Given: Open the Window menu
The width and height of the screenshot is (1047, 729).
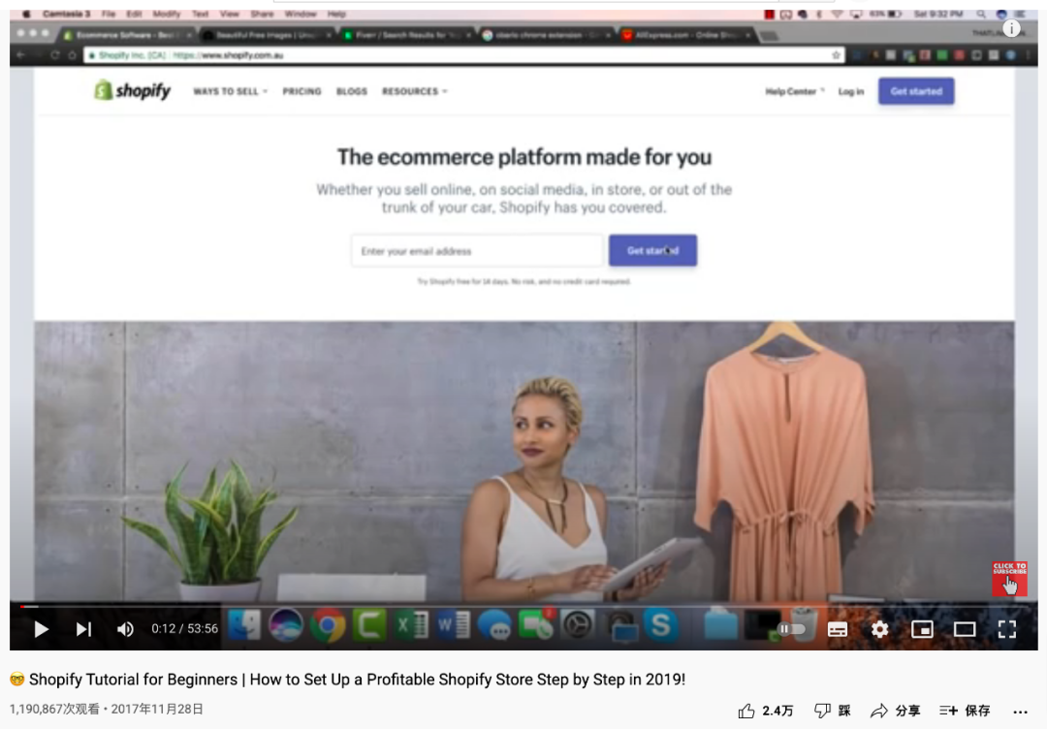Looking at the screenshot, I should 301,14.
